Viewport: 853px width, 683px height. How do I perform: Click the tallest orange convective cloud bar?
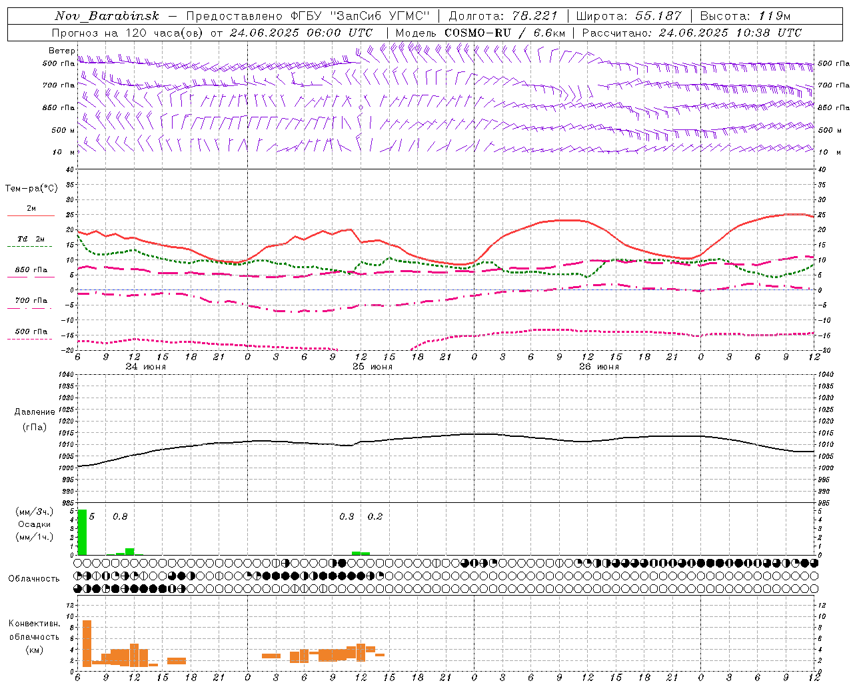87,643
